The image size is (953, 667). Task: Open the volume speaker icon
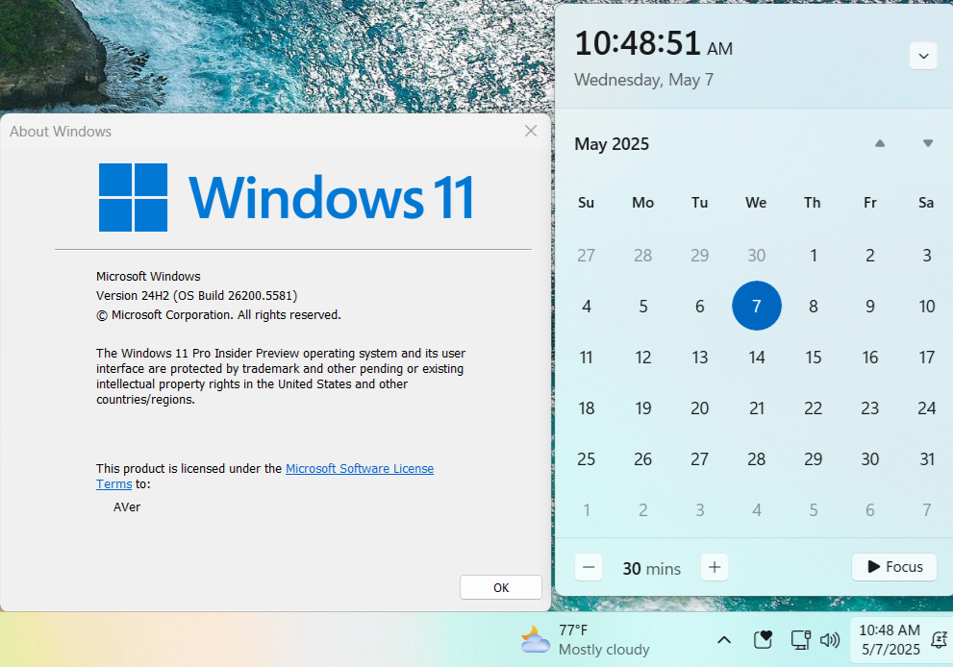pos(830,640)
